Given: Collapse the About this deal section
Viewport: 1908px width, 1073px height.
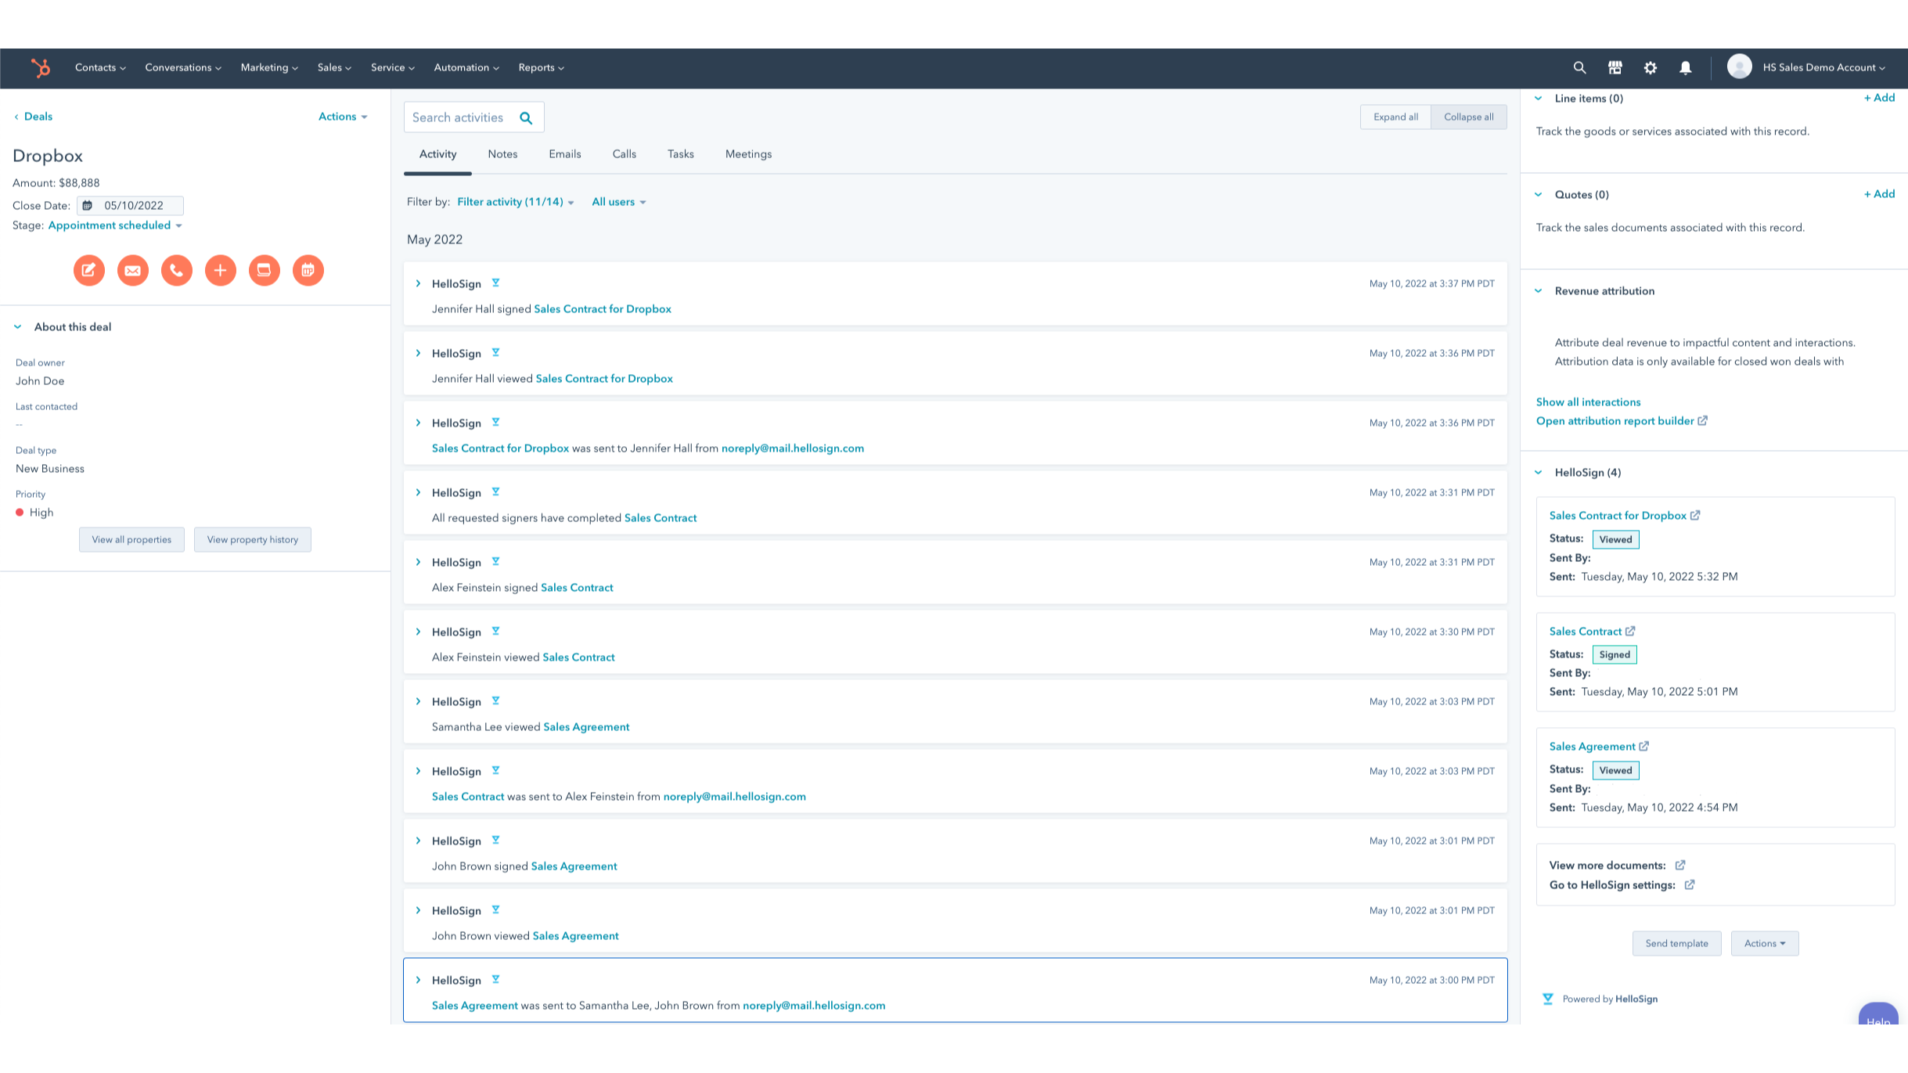Looking at the screenshot, I should 17,326.
